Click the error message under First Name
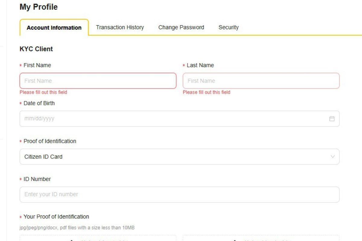The height and width of the screenshot is (241, 362). point(43,92)
